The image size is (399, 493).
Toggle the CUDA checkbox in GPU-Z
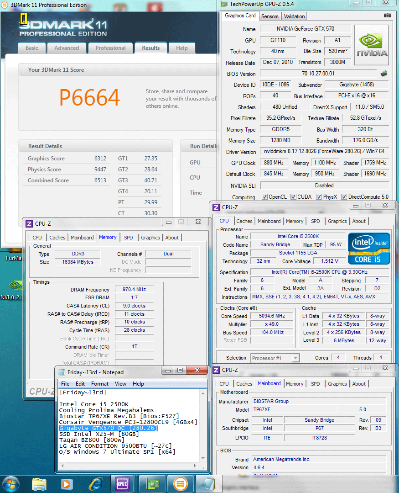coord(294,197)
